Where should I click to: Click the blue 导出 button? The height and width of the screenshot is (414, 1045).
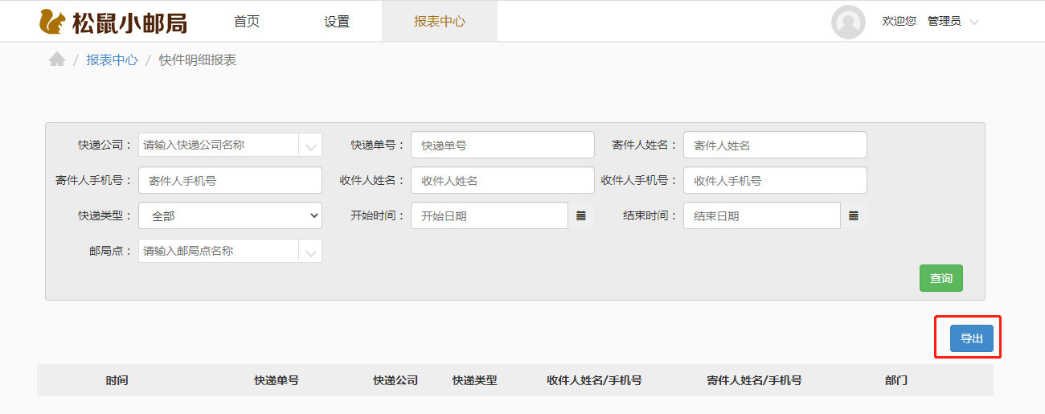click(x=972, y=338)
